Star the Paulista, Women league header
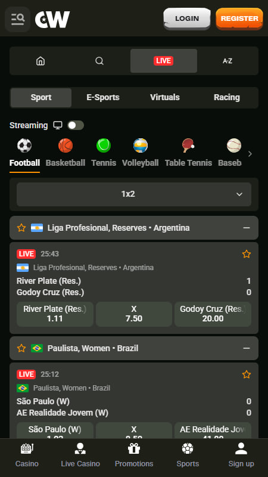268x477 pixels. pos(21,348)
